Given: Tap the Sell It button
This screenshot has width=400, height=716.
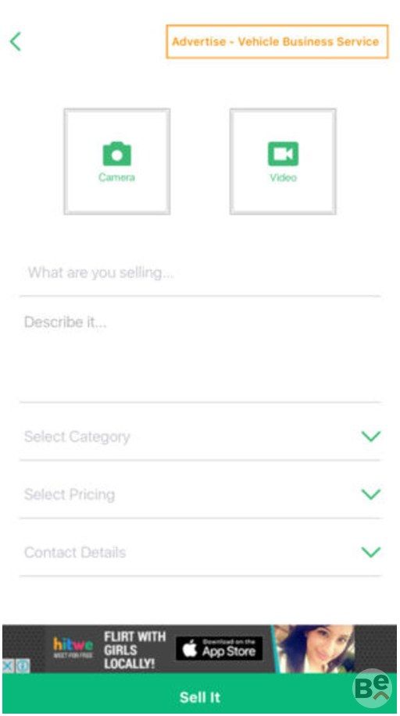Looking at the screenshot, I should point(200,696).
